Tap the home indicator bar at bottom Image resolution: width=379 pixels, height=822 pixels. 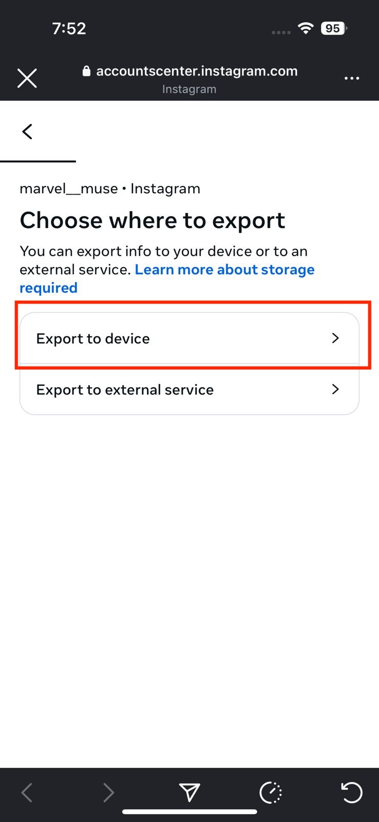coord(189,812)
